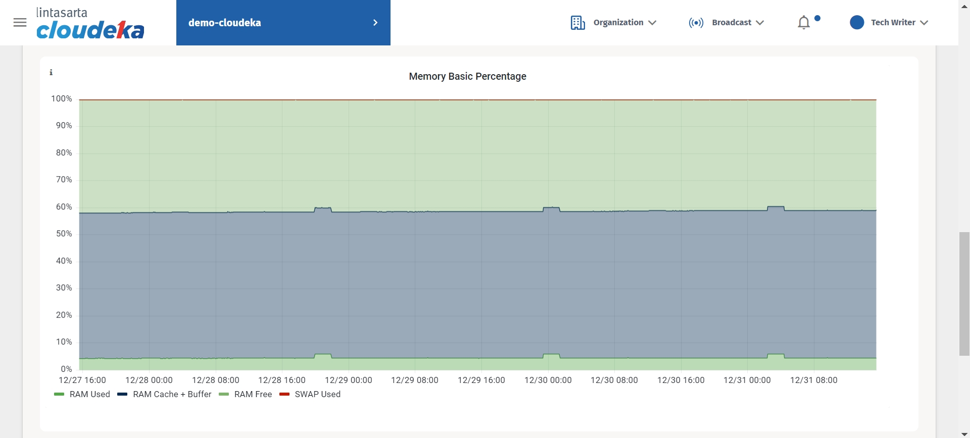Toggle RAM Free series in legend
The height and width of the screenshot is (438, 970).
pos(246,395)
